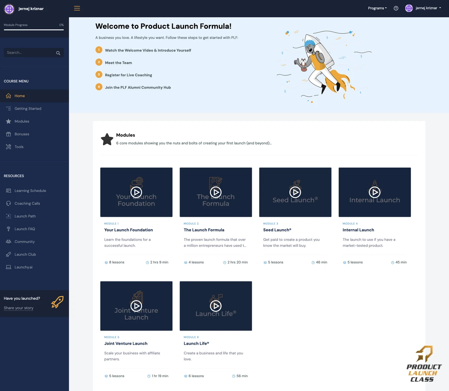Open the Programs dropdown
449x391 pixels.
(x=377, y=8)
